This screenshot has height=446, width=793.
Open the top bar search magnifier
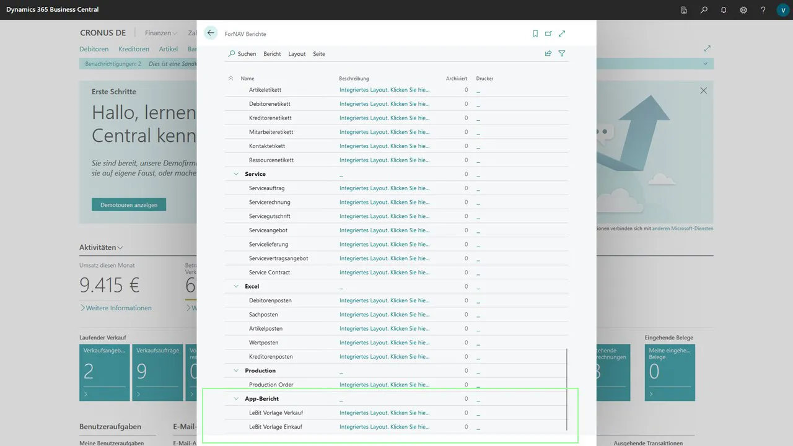(x=704, y=10)
